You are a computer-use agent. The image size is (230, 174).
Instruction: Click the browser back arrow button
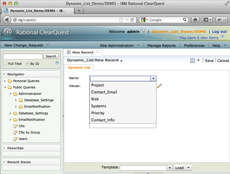click(x=7, y=20)
